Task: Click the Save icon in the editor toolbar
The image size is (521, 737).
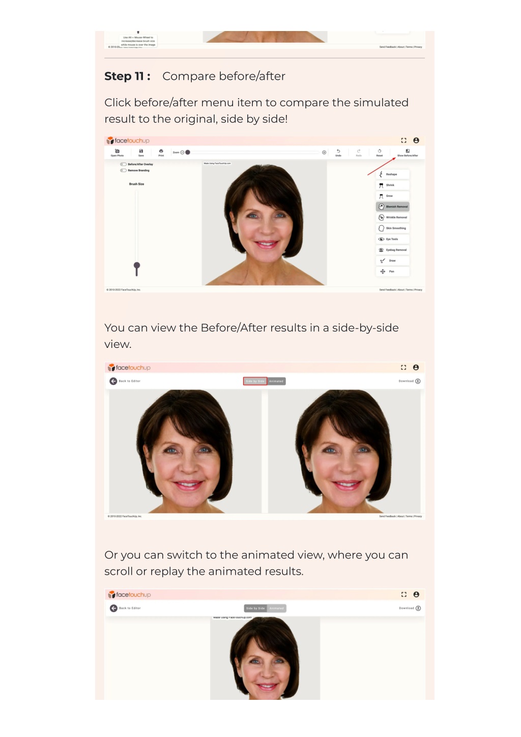Action: click(x=141, y=151)
